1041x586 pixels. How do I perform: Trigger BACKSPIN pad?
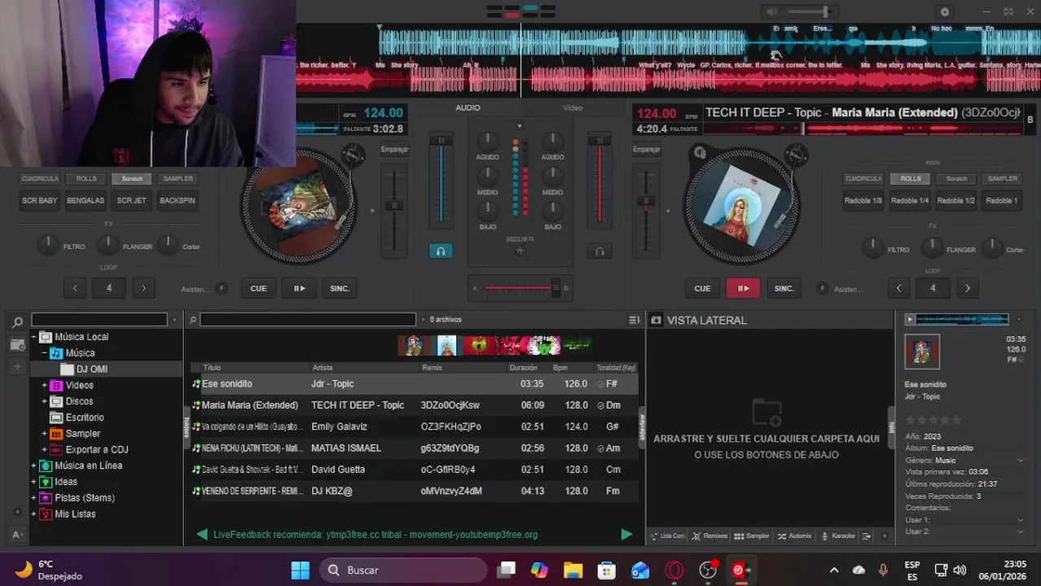click(x=178, y=200)
